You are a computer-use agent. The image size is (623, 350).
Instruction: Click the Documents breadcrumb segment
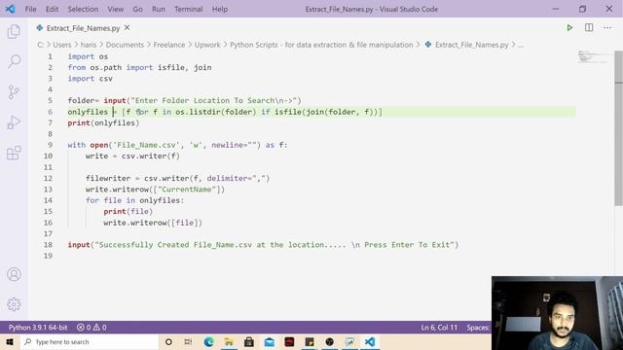click(x=125, y=45)
